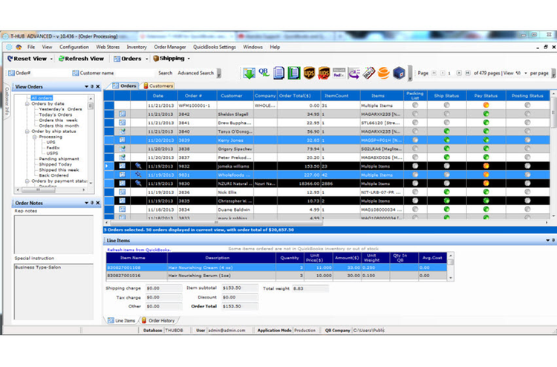Click the orders grid horizontal scrollbar
This screenshot has height=367, width=557.
tap(216, 222)
